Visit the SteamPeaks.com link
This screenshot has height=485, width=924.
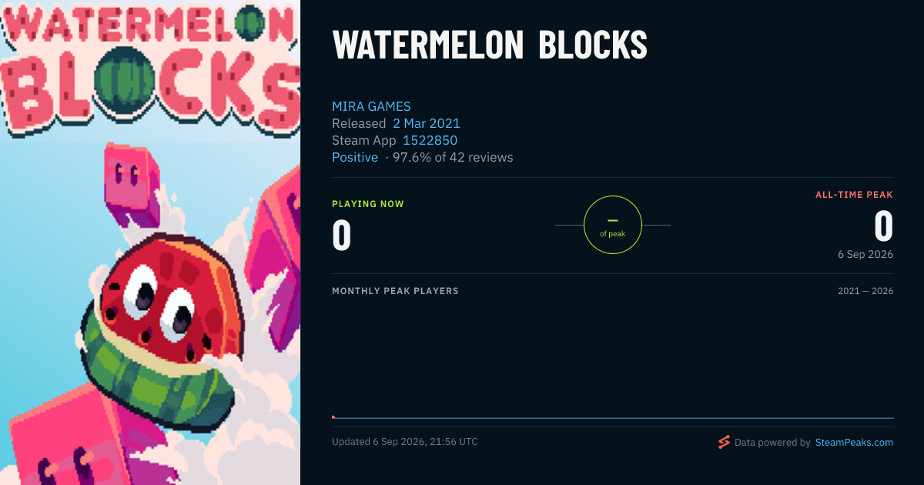854,442
